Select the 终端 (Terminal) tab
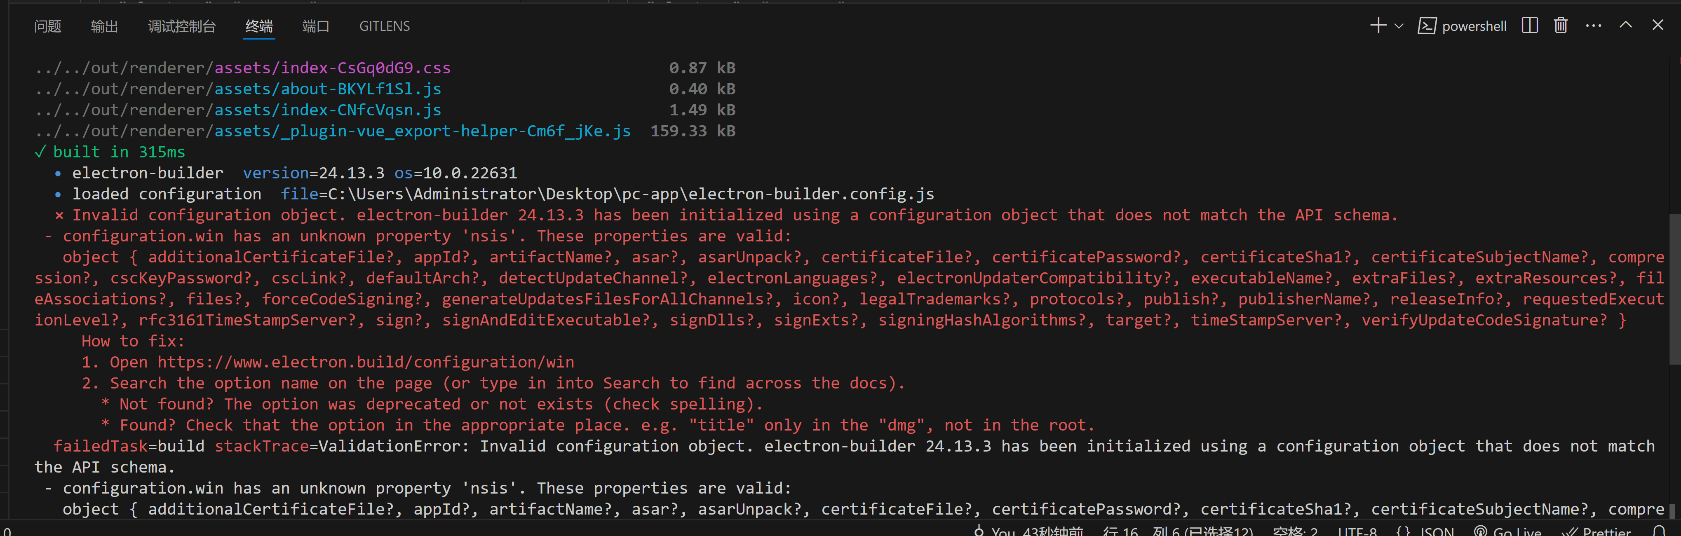Screen dimensions: 1681x536 tap(259, 26)
